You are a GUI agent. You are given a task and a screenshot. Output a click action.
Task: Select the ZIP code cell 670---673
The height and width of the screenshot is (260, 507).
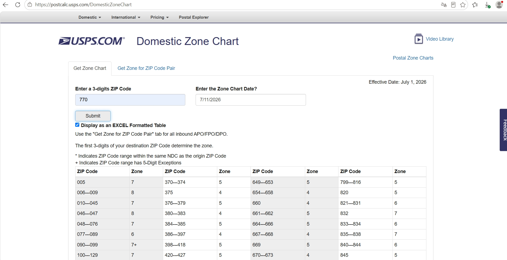[x=278, y=255]
